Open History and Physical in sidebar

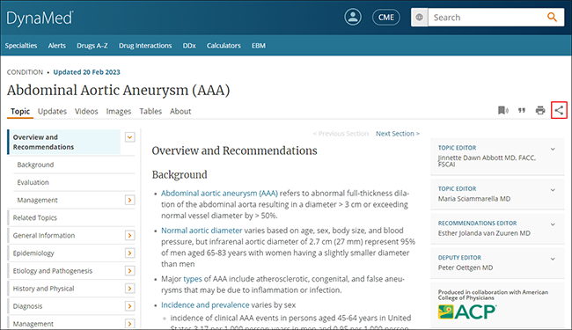click(43, 289)
